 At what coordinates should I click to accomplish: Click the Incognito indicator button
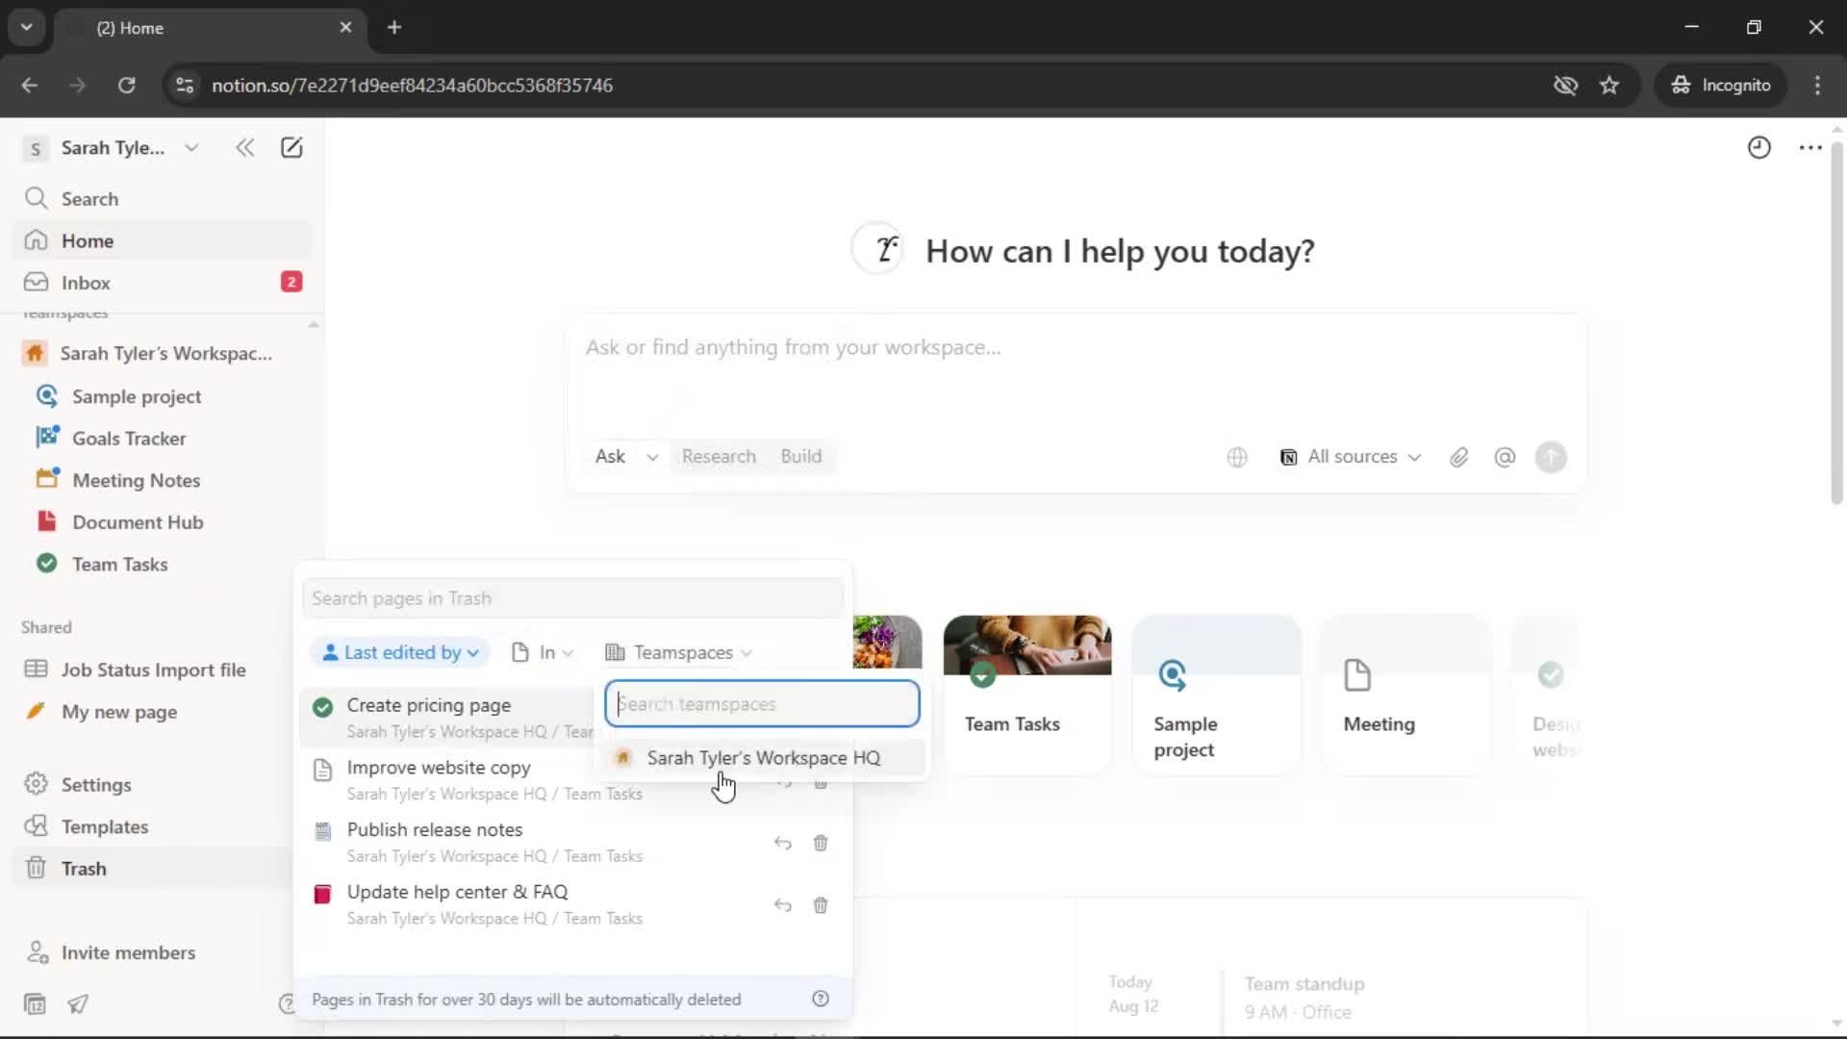1722,85
